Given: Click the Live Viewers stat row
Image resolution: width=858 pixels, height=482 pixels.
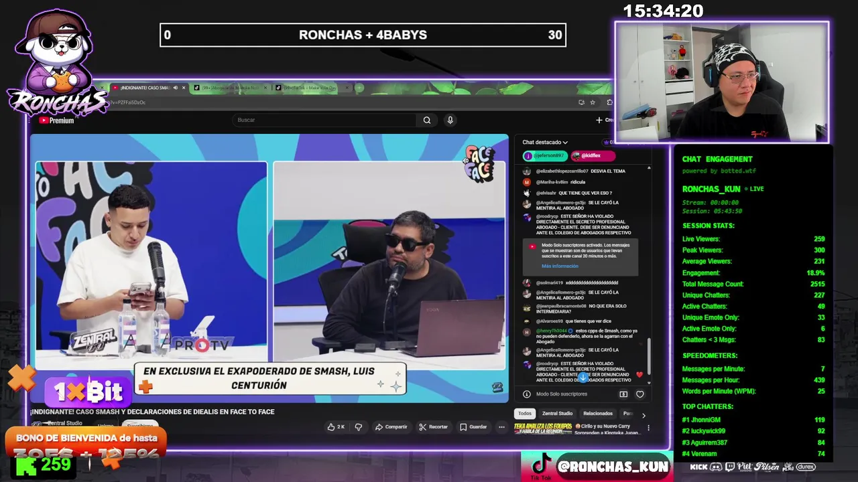Looking at the screenshot, I should click(x=753, y=239).
